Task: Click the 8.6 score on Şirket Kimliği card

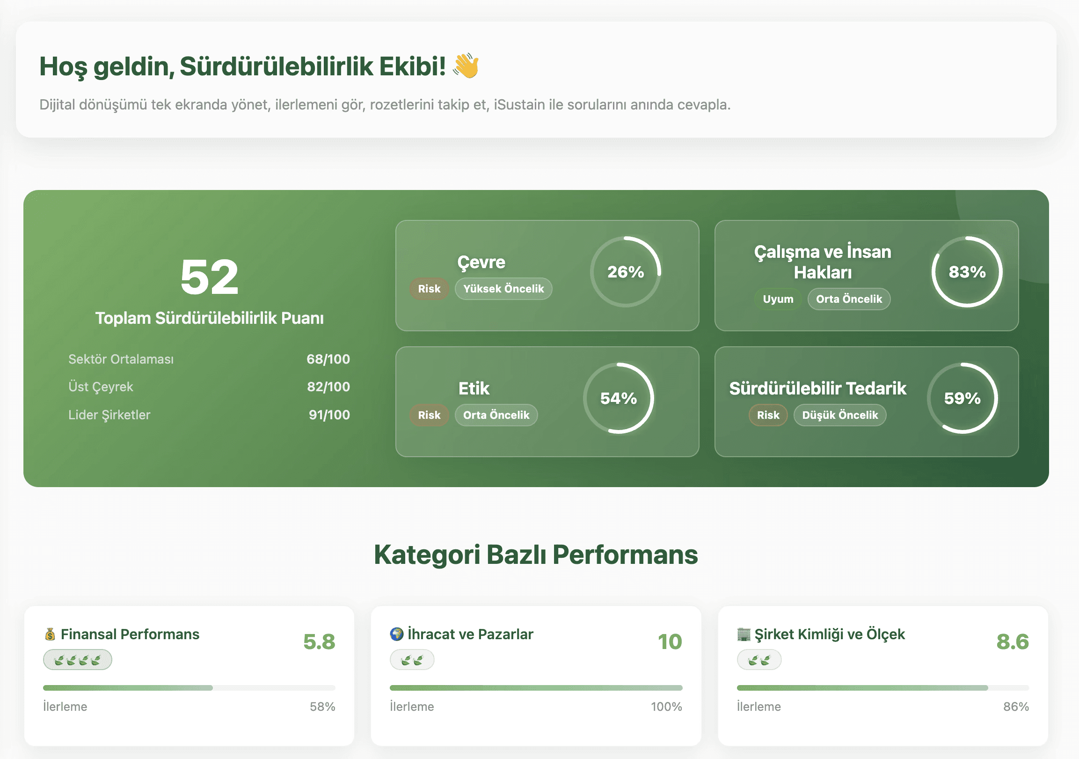Action: [1012, 641]
